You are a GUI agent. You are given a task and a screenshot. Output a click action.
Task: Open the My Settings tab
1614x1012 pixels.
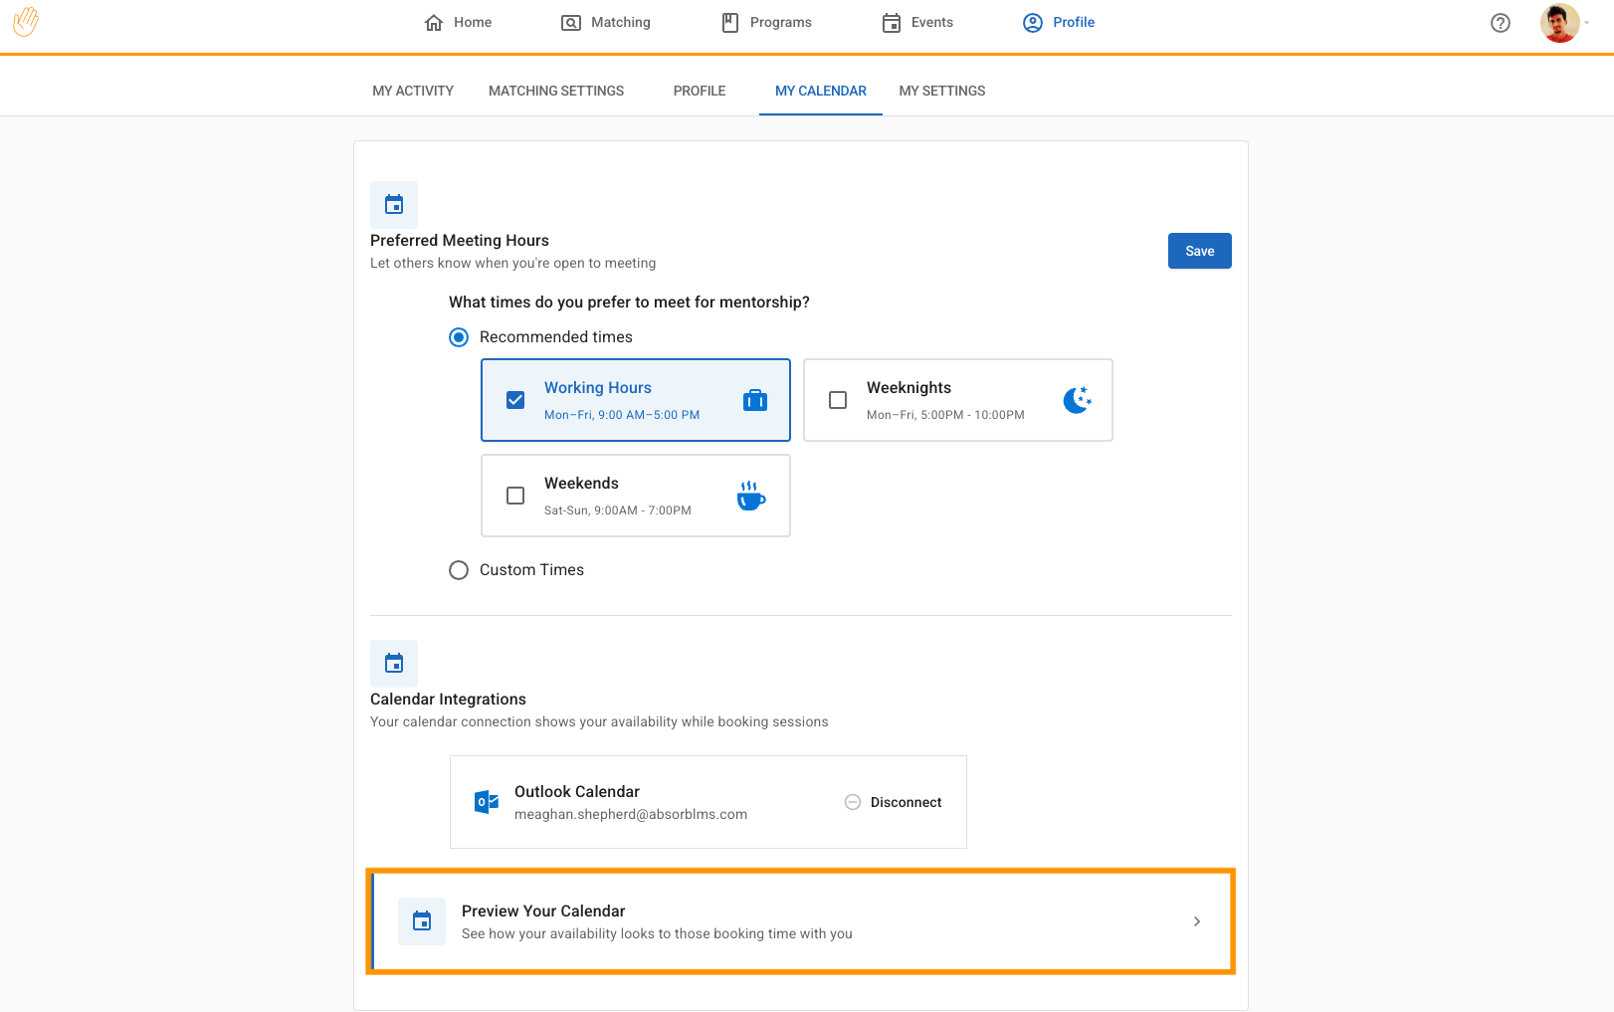pos(941,91)
